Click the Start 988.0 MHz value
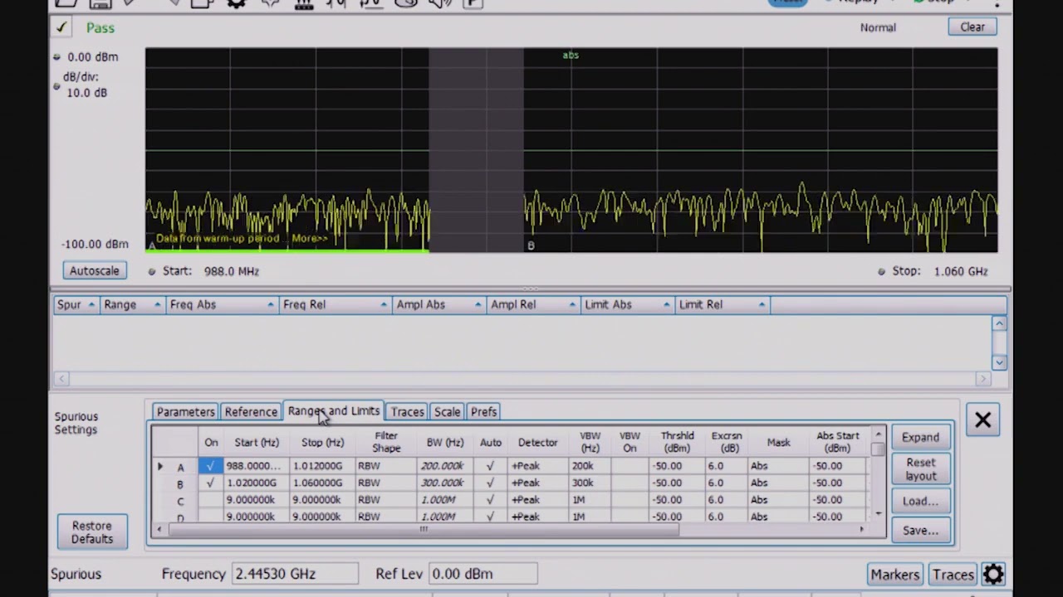This screenshot has height=597, width=1063. coord(232,271)
